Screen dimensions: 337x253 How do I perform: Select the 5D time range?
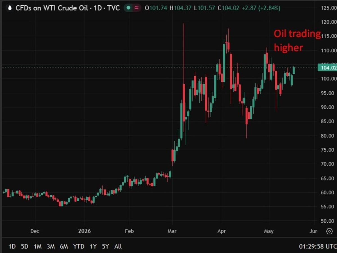(25, 247)
